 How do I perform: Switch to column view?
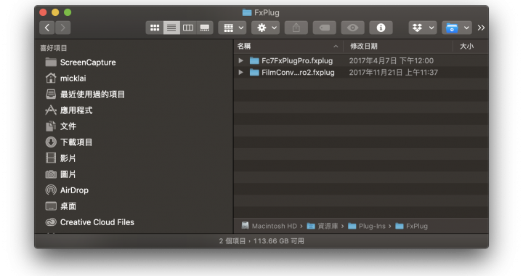pyautogui.click(x=188, y=28)
